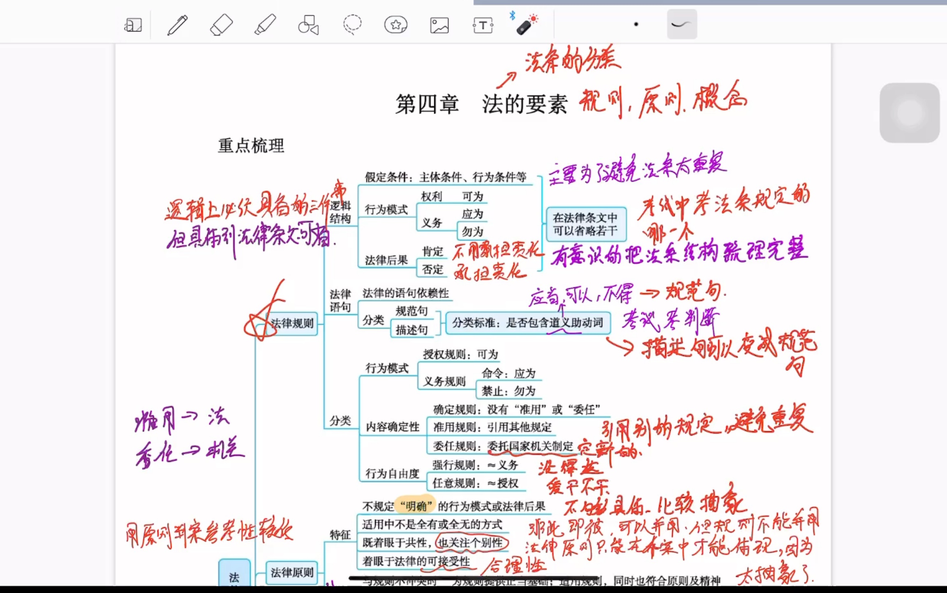Image resolution: width=947 pixels, height=593 pixels.
Task: Select the Highlighter tool
Action: 265,25
